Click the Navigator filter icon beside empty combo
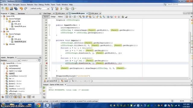 click(39, 60)
